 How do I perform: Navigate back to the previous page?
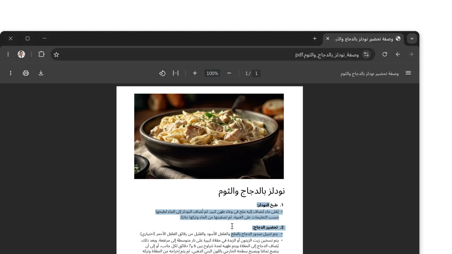tap(398, 54)
